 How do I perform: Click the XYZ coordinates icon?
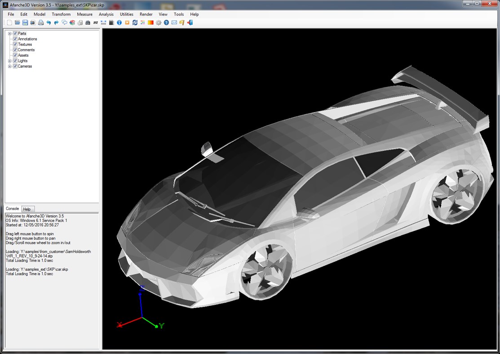click(x=95, y=22)
